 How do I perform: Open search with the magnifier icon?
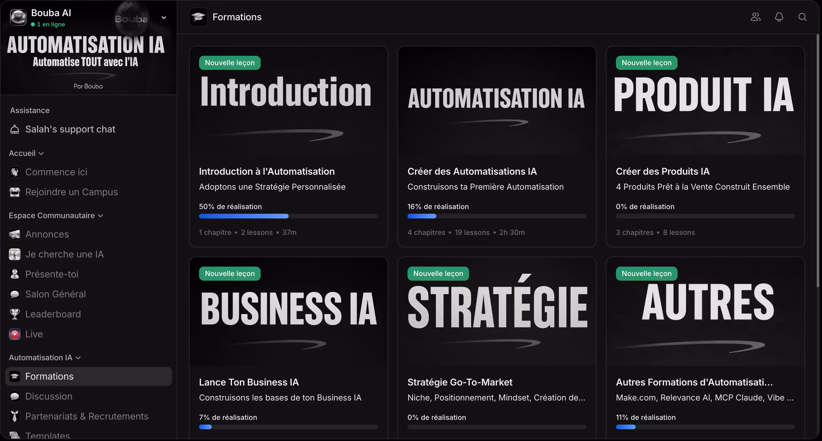(x=802, y=17)
